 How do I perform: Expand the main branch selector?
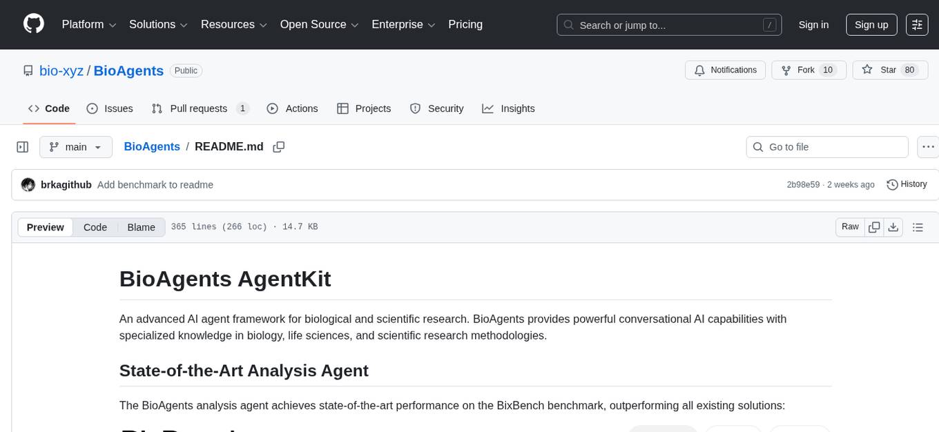76,146
